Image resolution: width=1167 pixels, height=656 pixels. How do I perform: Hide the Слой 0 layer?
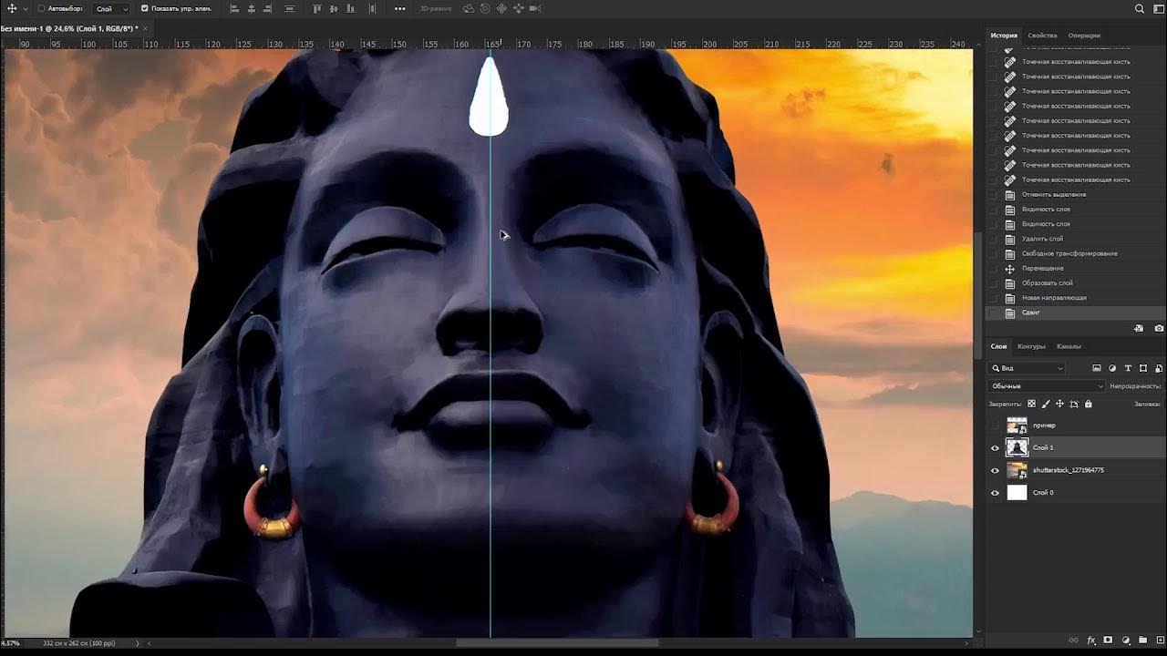pyautogui.click(x=995, y=493)
